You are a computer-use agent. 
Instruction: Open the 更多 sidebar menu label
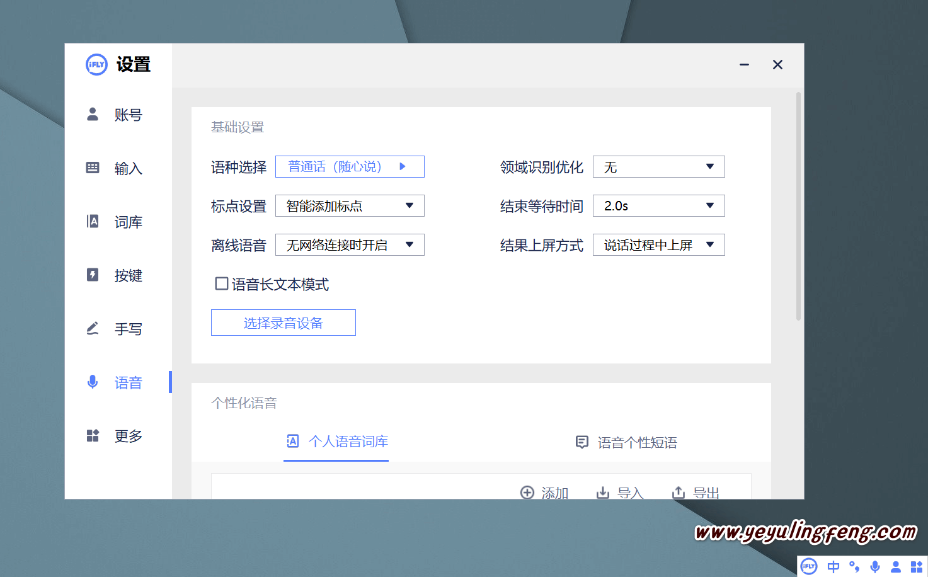(x=129, y=436)
